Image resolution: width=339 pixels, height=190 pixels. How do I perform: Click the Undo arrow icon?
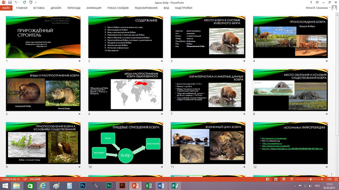coord(17,2)
